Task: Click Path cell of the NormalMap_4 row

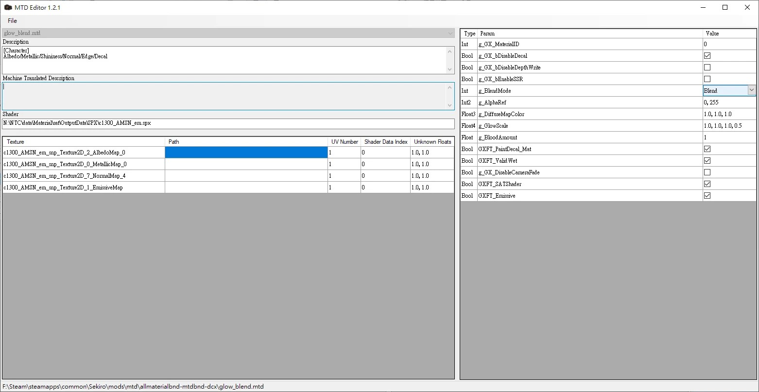Action: [246, 176]
